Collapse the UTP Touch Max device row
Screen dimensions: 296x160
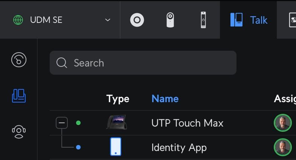pyautogui.click(x=62, y=123)
